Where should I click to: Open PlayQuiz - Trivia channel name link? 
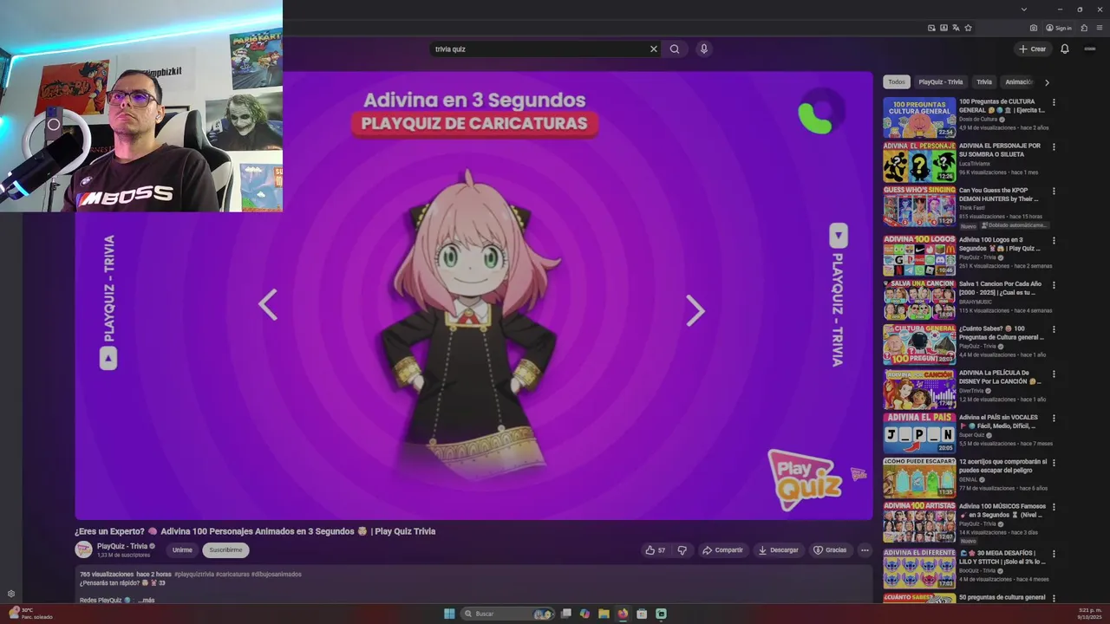pos(122,546)
